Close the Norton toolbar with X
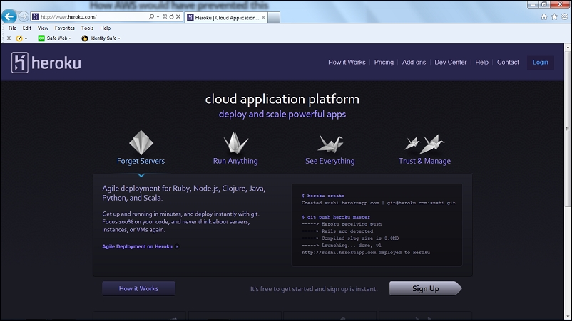The image size is (572, 321). [x=9, y=38]
